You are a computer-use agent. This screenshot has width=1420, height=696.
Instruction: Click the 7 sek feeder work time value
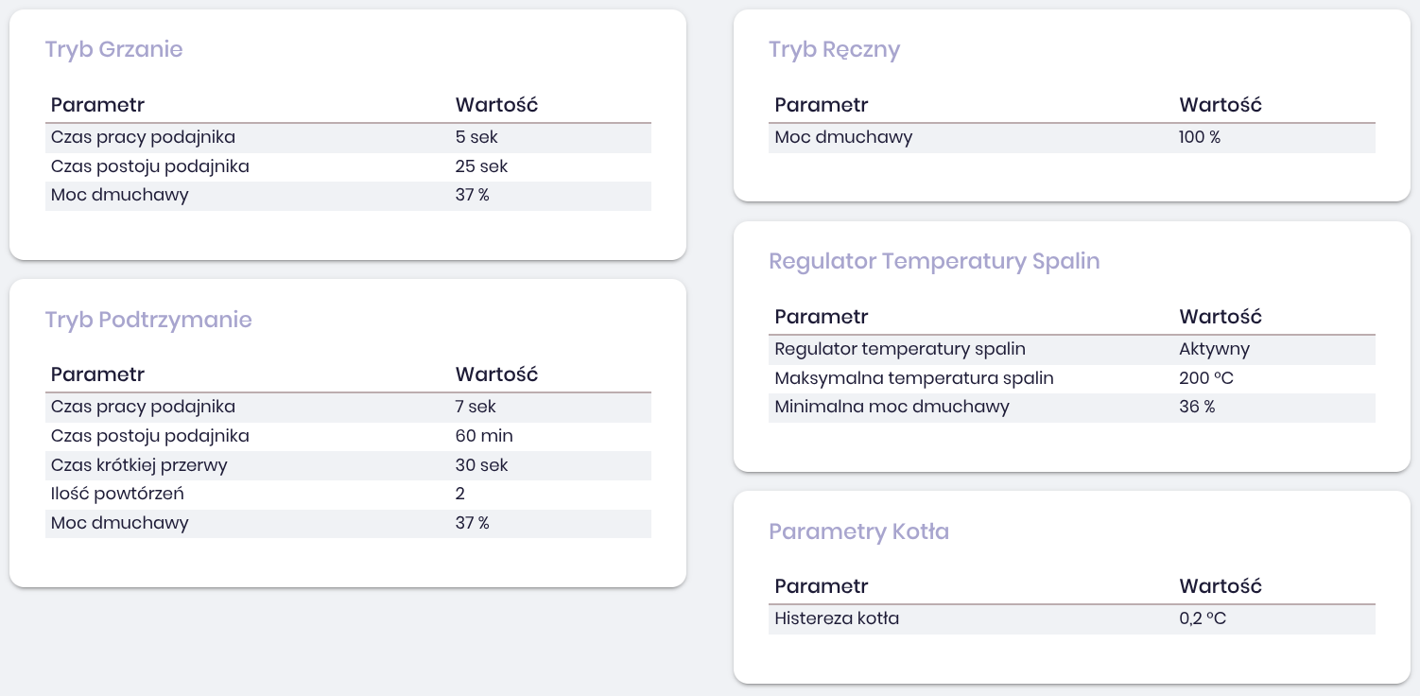tap(476, 407)
